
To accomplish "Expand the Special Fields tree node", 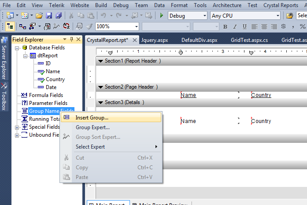I will pos(17,127).
